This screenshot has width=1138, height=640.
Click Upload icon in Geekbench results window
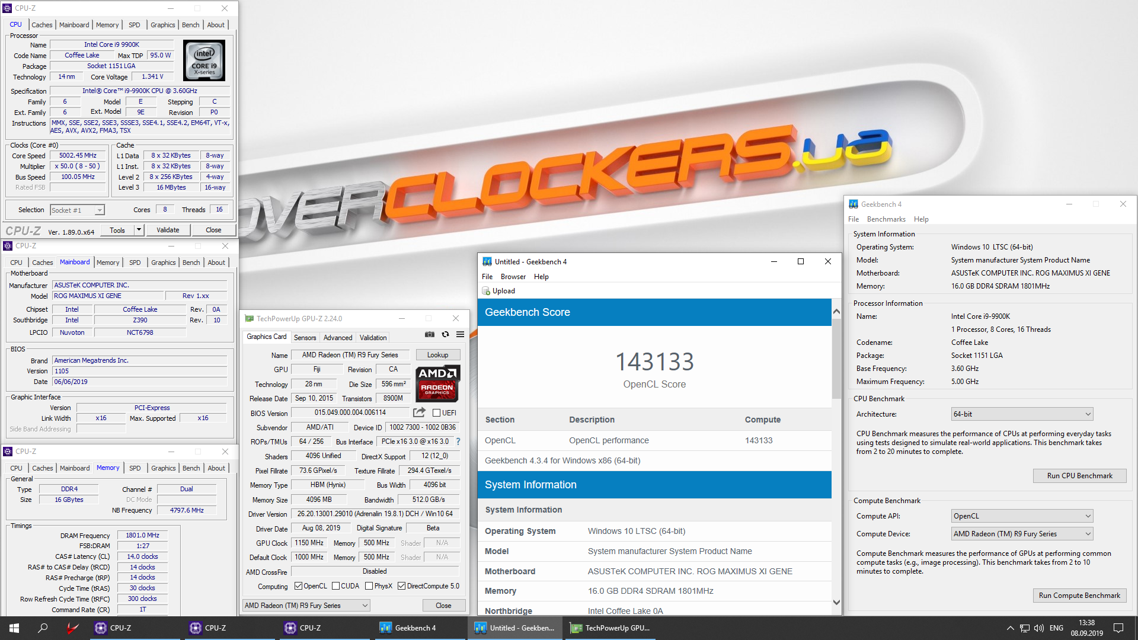(x=486, y=291)
